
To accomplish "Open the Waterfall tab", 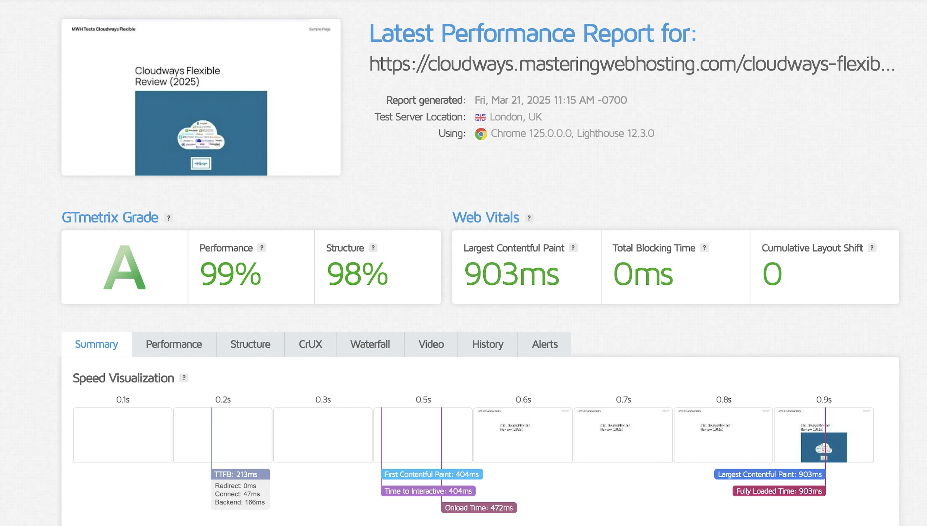I will [370, 344].
